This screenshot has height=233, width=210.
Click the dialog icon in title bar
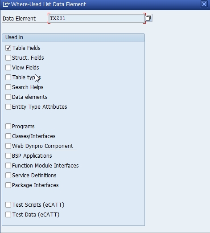(x=6, y=4)
